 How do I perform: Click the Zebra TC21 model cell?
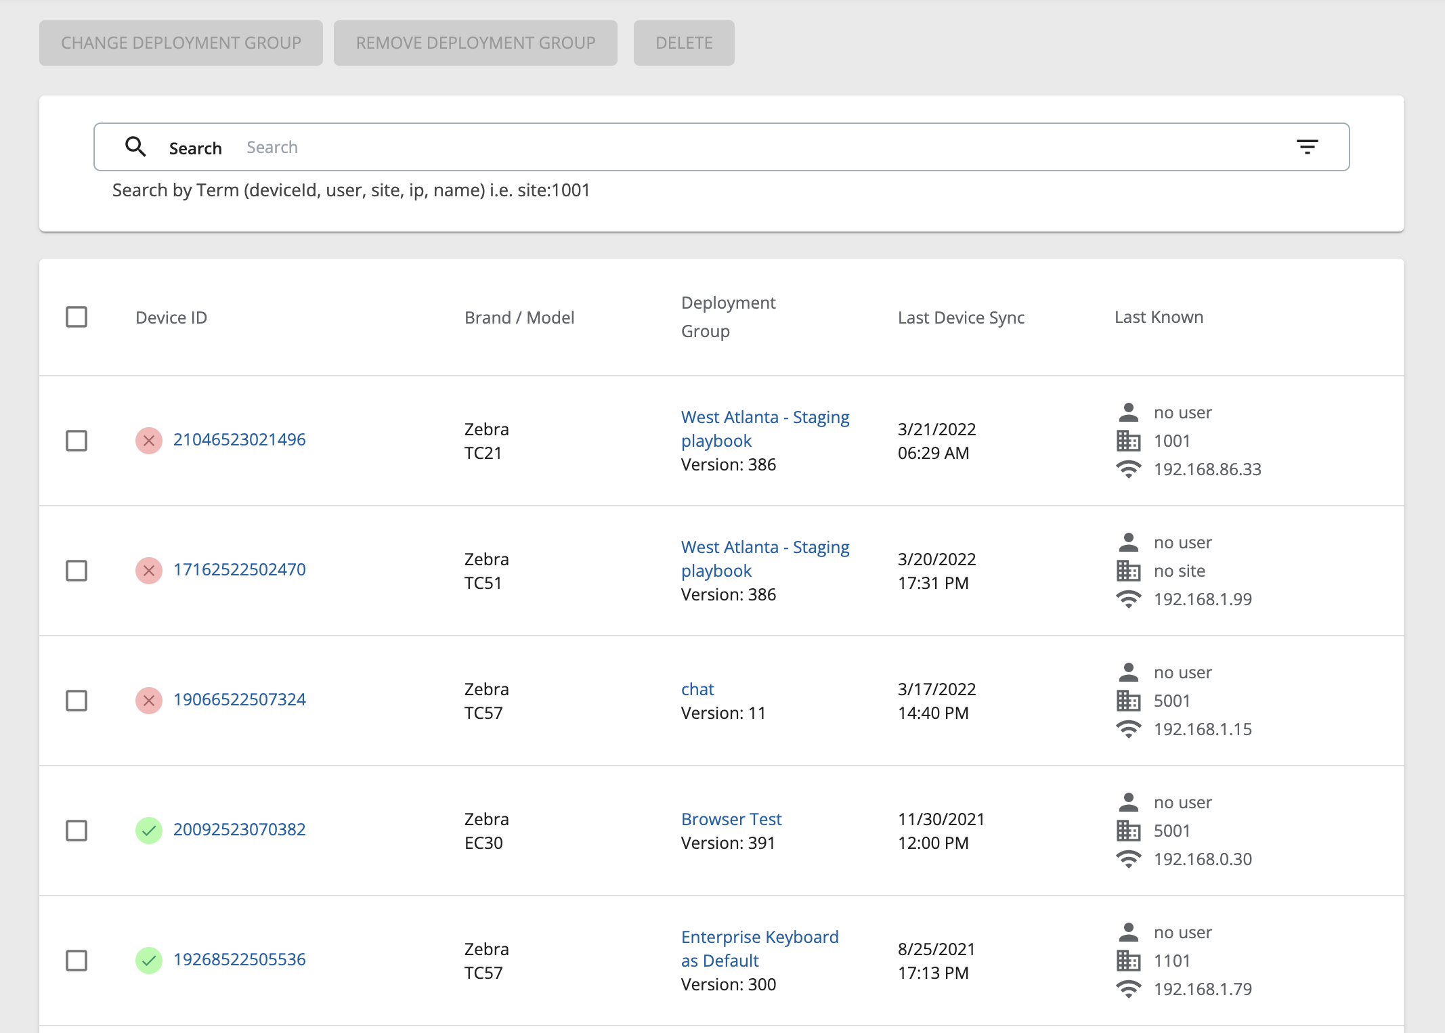(x=487, y=441)
